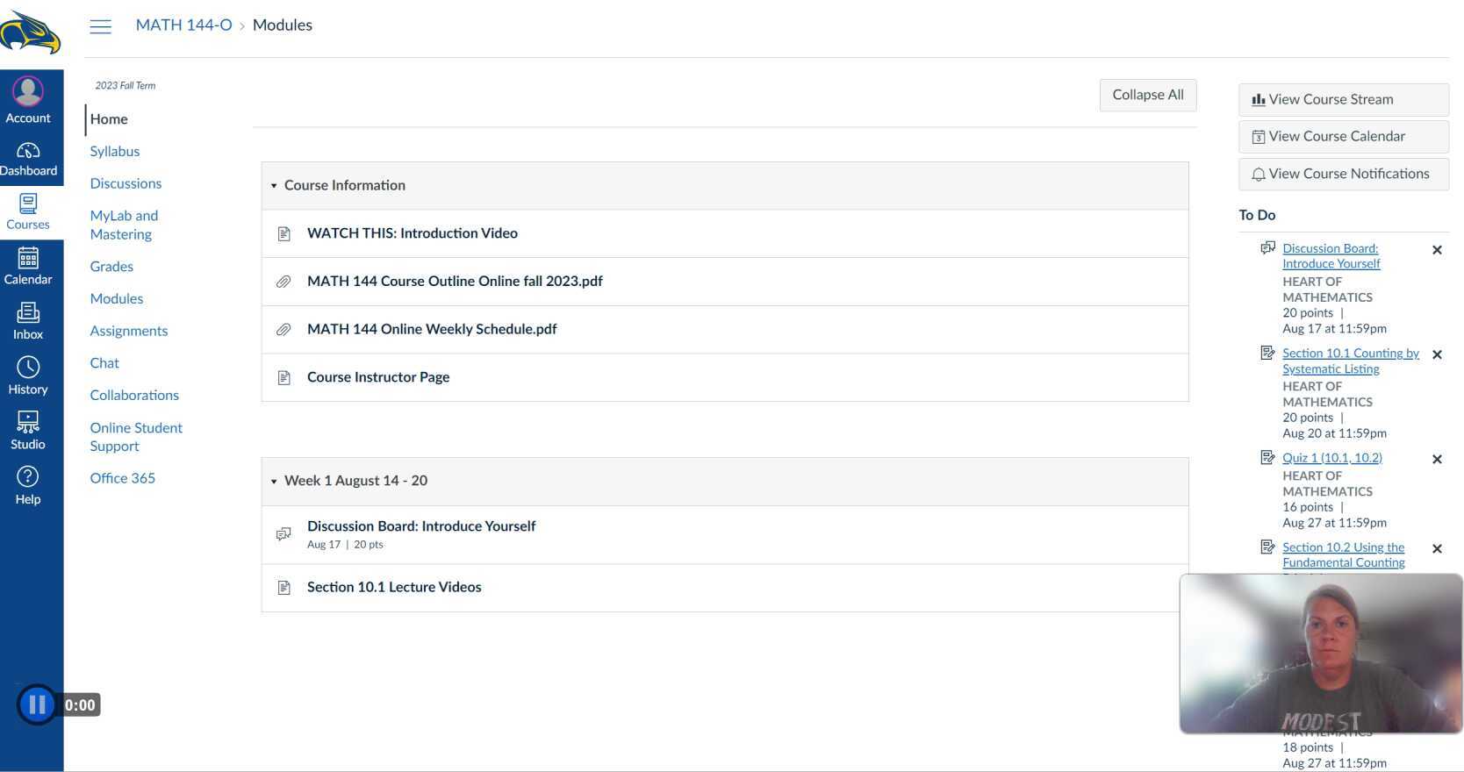The width and height of the screenshot is (1464, 772).
Task: Click the webcam video thumbnail
Action: pos(1320,653)
